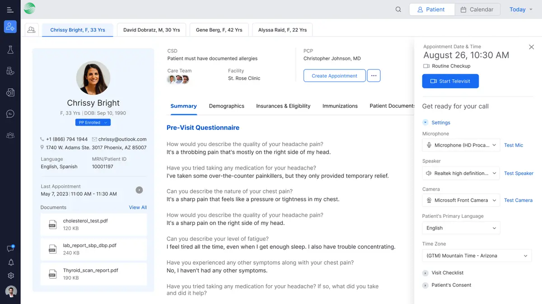Open the notifications bell icon
This screenshot has height=304, width=542.
tap(10, 263)
